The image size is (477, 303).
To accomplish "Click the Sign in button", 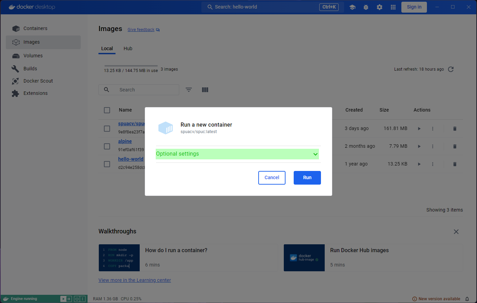I will tap(414, 7).
